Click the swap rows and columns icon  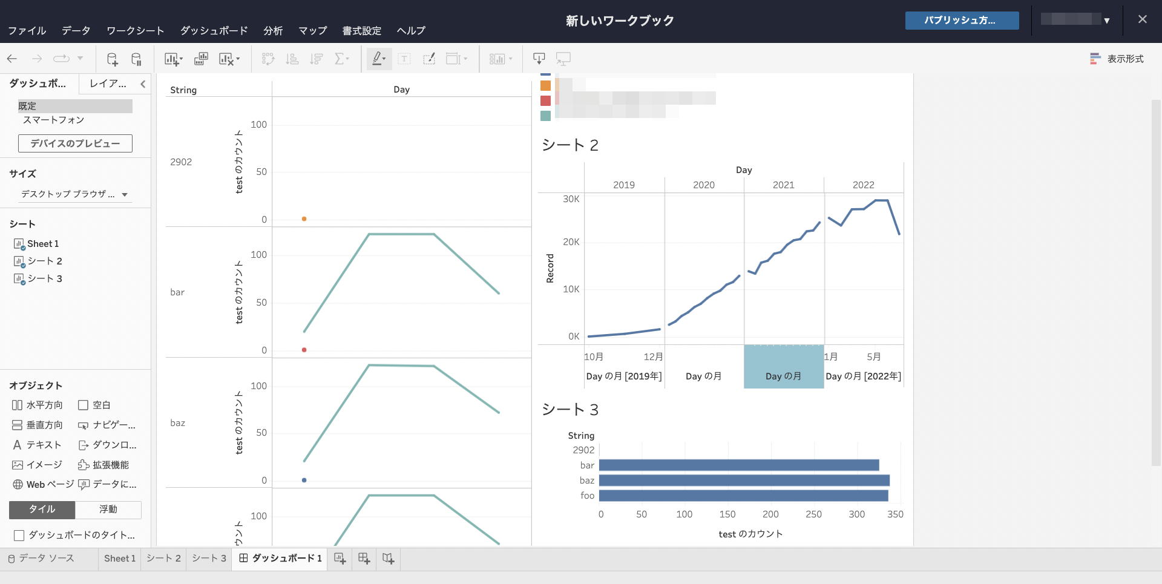[268, 59]
